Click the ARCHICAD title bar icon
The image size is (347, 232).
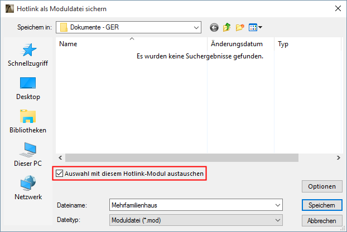point(9,9)
